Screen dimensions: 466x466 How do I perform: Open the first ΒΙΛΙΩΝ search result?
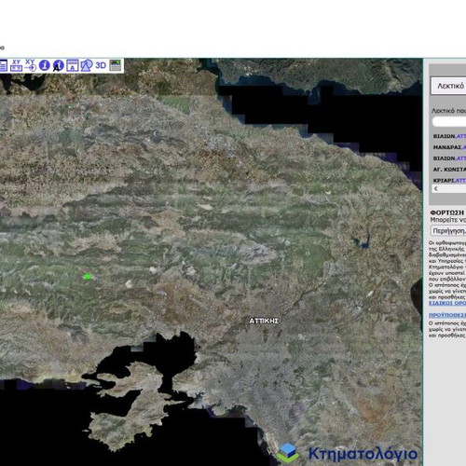click(449, 136)
